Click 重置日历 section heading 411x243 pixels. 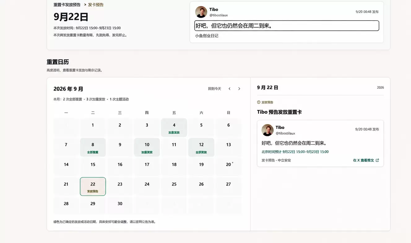tap(58, 62)
